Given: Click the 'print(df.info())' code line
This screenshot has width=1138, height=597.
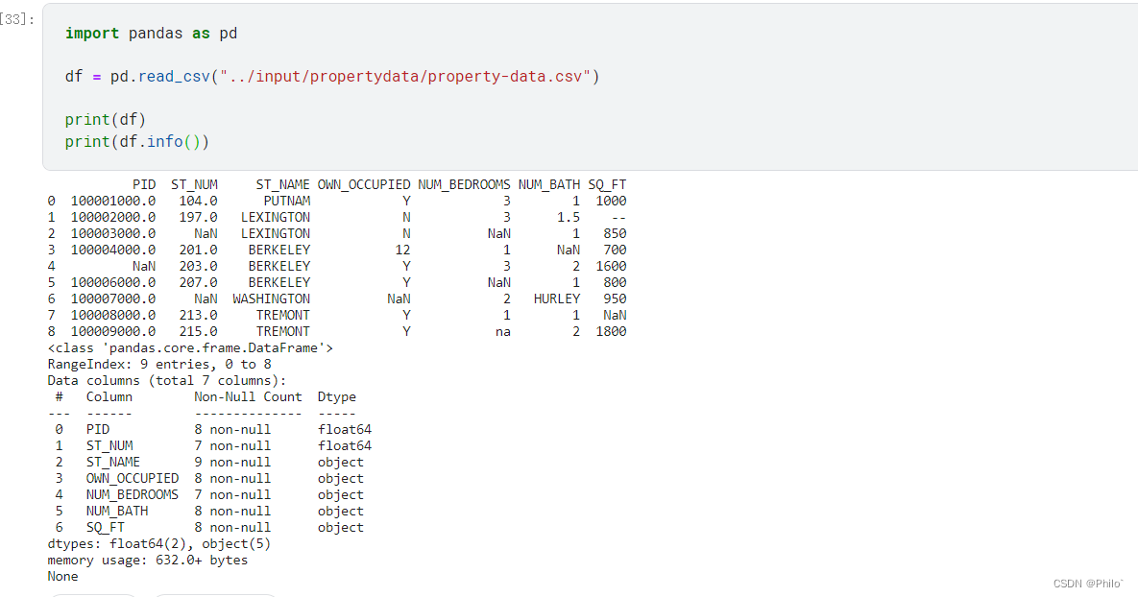Looking at the screenshot, I should coord(137,141).
